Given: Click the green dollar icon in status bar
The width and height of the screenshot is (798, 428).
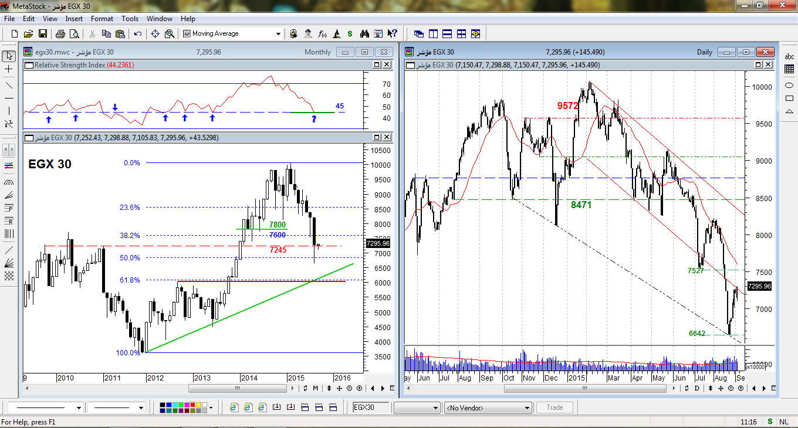Looking at the screenshot, I should click(x=770, y=422).
